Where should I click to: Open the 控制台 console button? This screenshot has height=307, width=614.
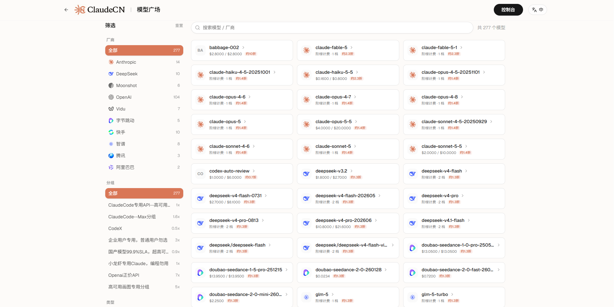point(508,10)
